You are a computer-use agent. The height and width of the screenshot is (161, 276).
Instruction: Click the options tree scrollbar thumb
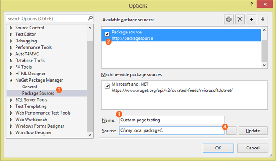pyautogui.click(x=90, y=87)
